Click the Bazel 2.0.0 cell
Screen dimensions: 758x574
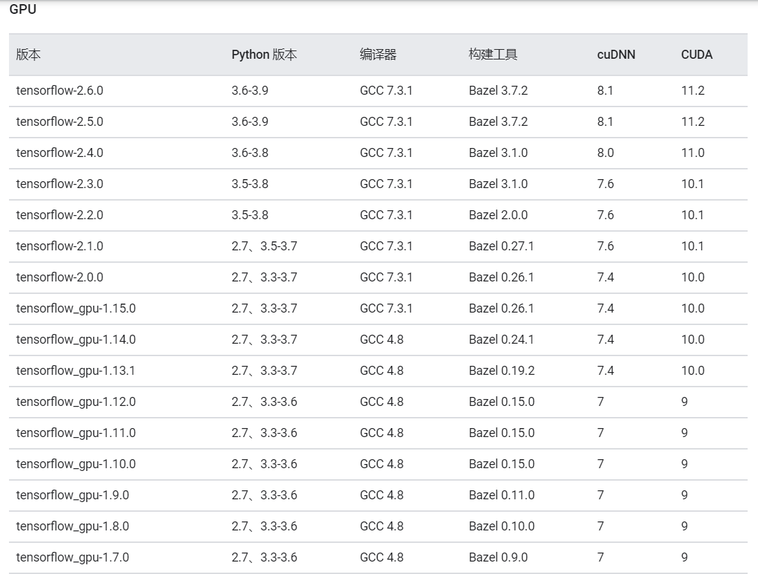[x=498, y=214]
